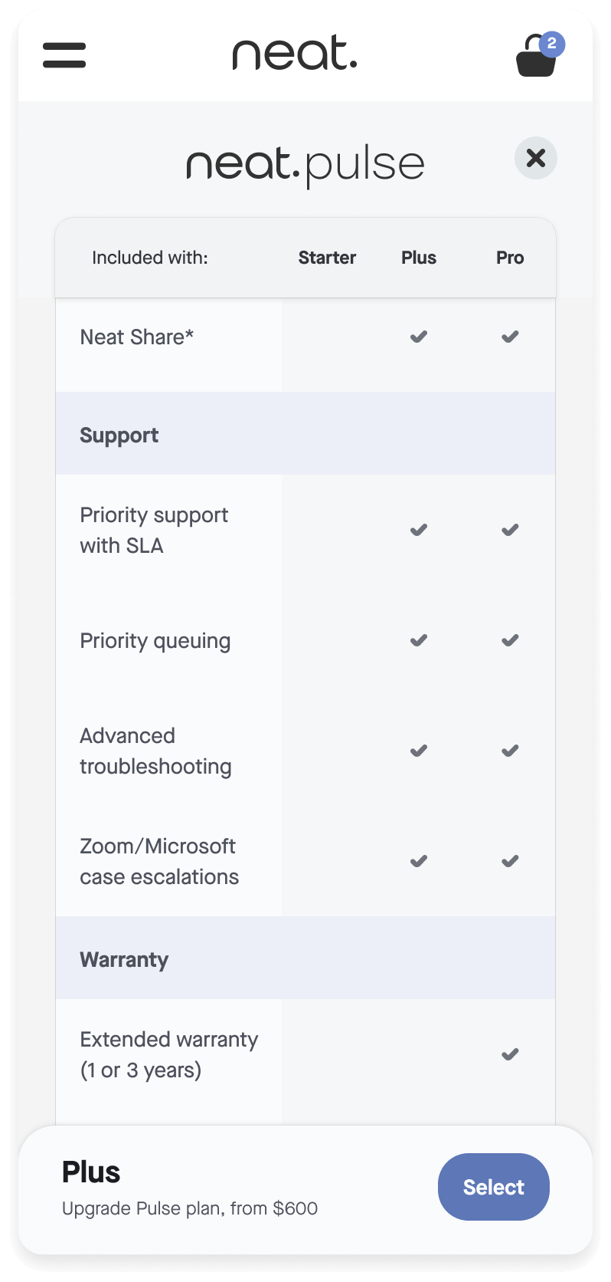Click Advanced troubleshooting checkmark under Plus
The image size is (611, 1282).
click(419, 751)
